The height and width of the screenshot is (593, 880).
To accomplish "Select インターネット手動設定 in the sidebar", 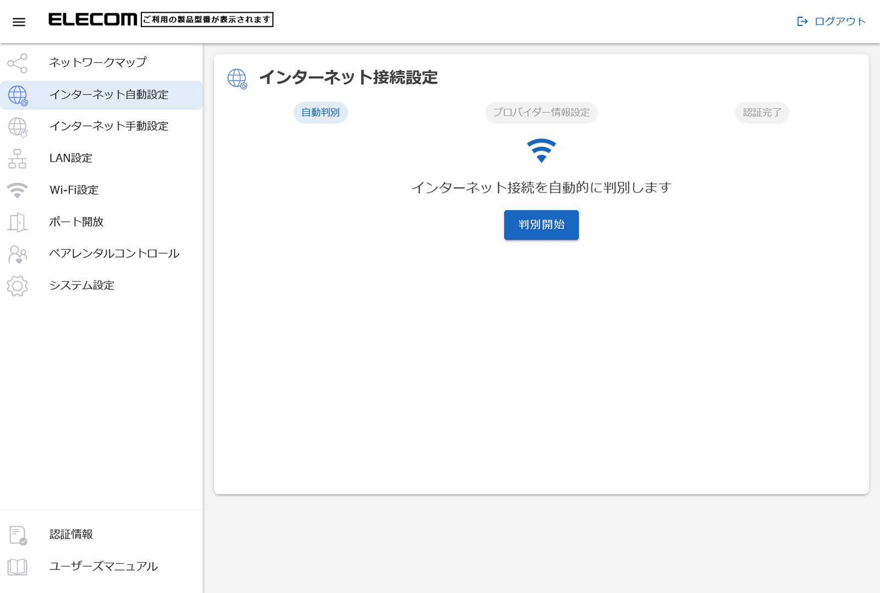I will [109, 127].
